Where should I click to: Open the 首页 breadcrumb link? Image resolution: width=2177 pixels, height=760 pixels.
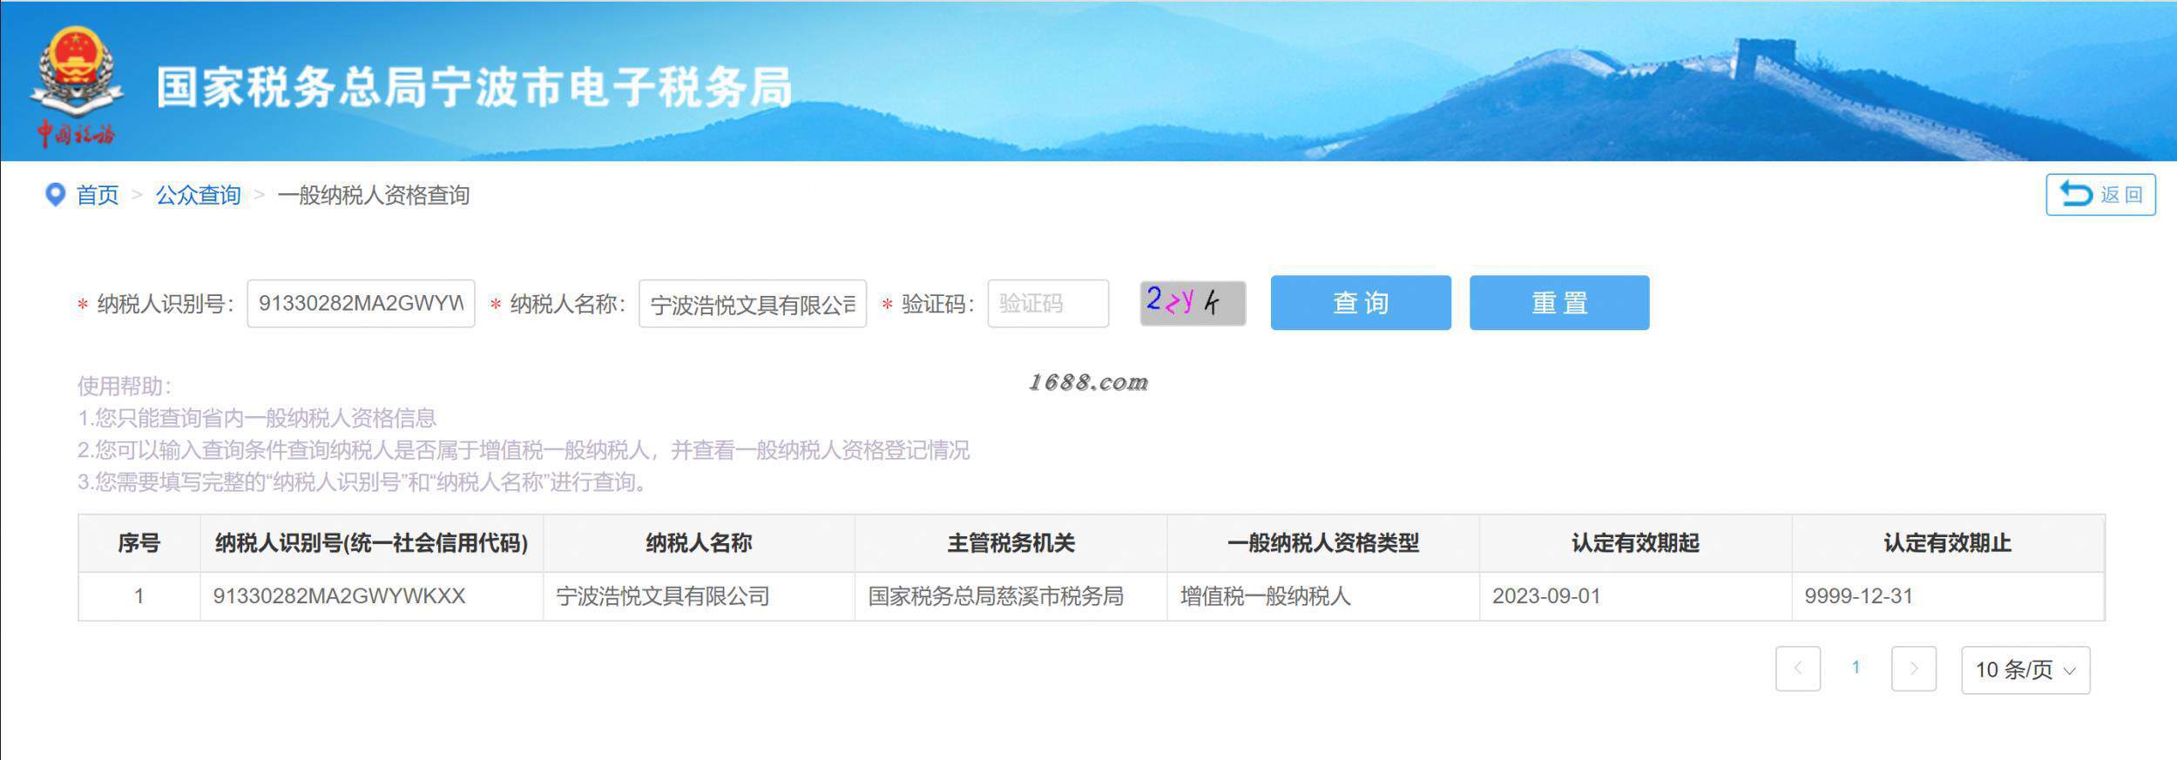(98, 195)
